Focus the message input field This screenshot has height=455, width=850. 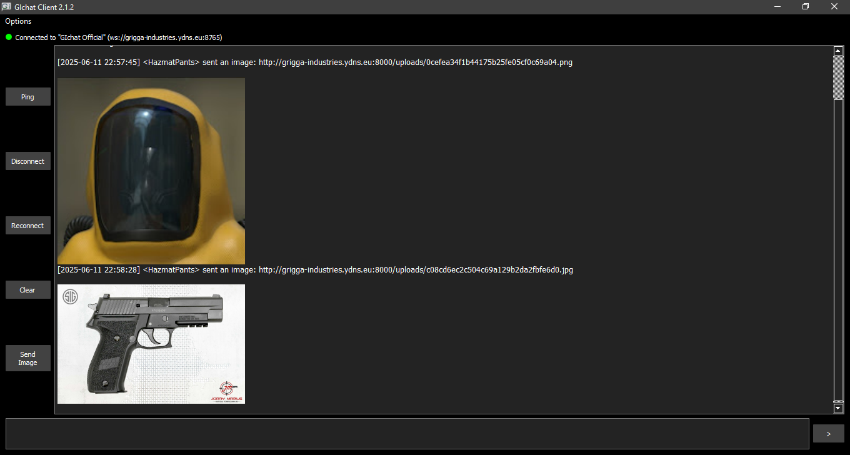[407, 434]
